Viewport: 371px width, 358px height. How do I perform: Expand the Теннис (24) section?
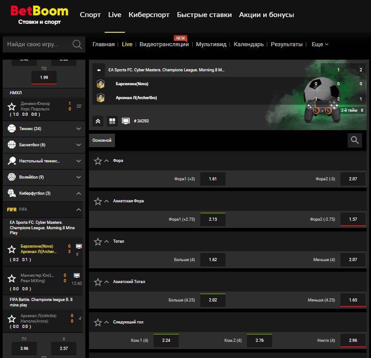79,129
